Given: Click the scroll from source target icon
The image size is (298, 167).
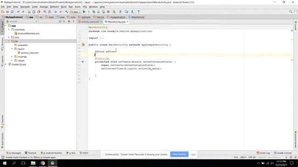Looking at the screenshot, I should pos(60,21).
